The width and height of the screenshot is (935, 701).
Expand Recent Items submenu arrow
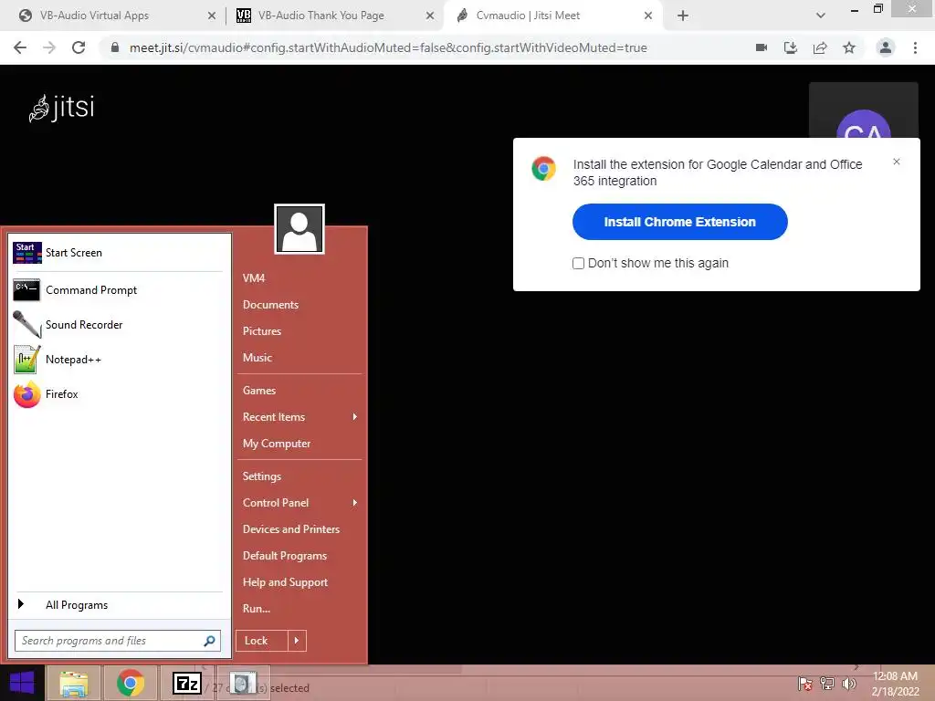coord(355,416)
